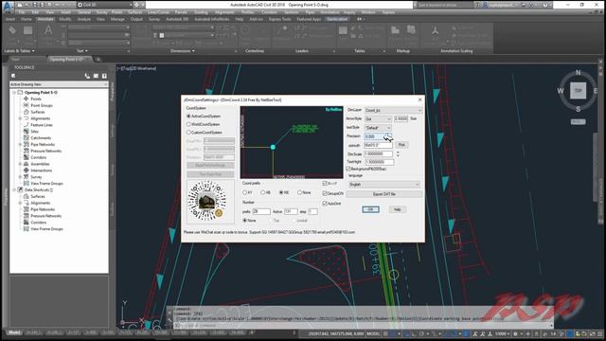Click the number prefix input field
Image resolution: width=606 pixels, height=341 pixels.
coord(261,211)
